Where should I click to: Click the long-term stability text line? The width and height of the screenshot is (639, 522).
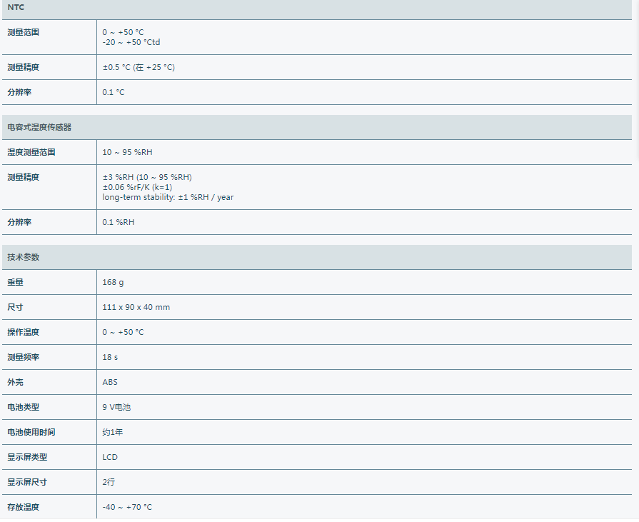pos(168,197)
